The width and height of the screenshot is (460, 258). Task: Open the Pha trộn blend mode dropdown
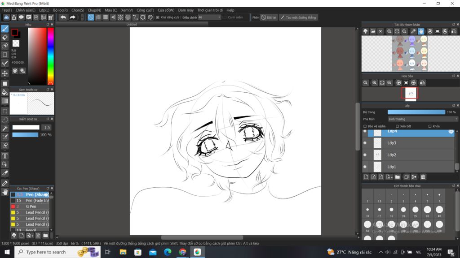[x=422, y=119]
